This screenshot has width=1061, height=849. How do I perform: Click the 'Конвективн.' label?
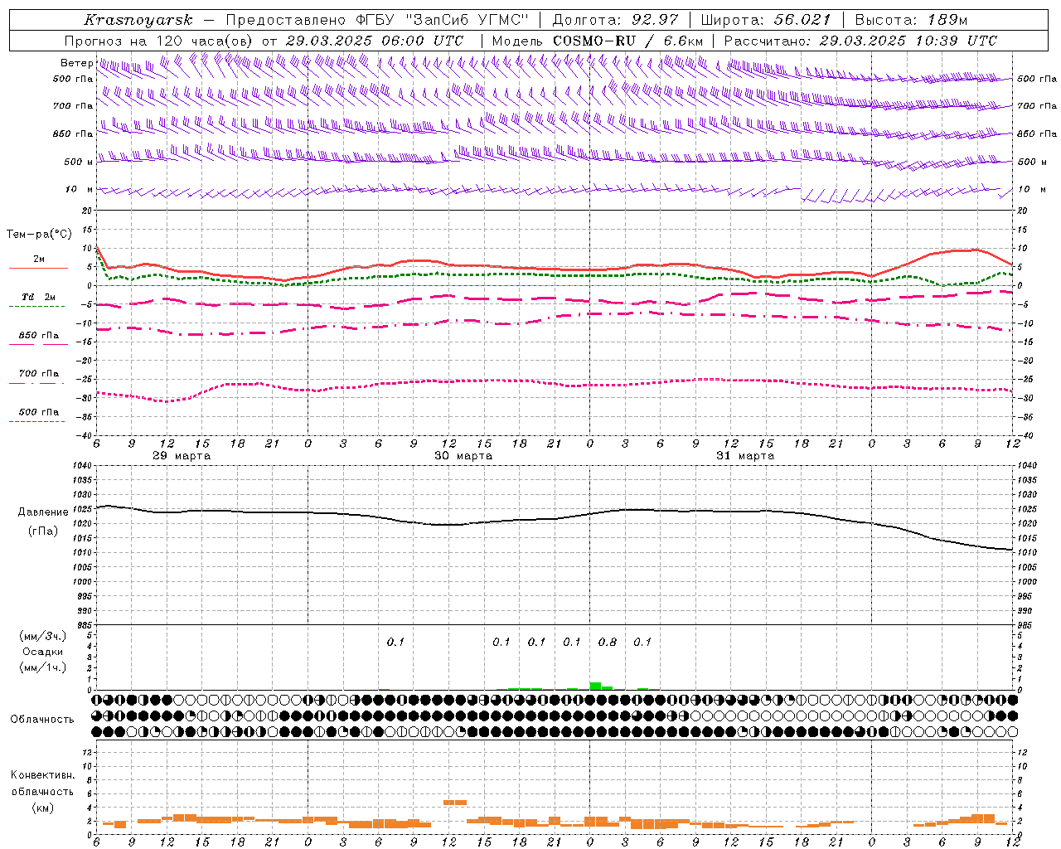(x=42, y=775)
